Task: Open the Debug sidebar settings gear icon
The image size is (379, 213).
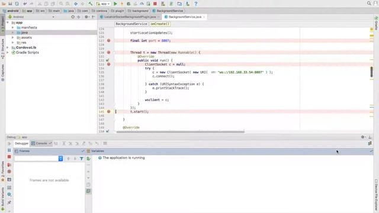Action: (9, 194)
